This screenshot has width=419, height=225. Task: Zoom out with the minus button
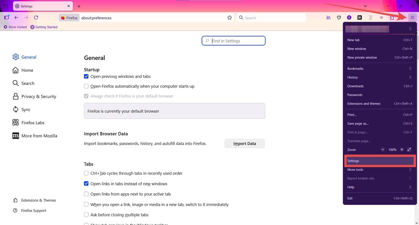[383, 150]
